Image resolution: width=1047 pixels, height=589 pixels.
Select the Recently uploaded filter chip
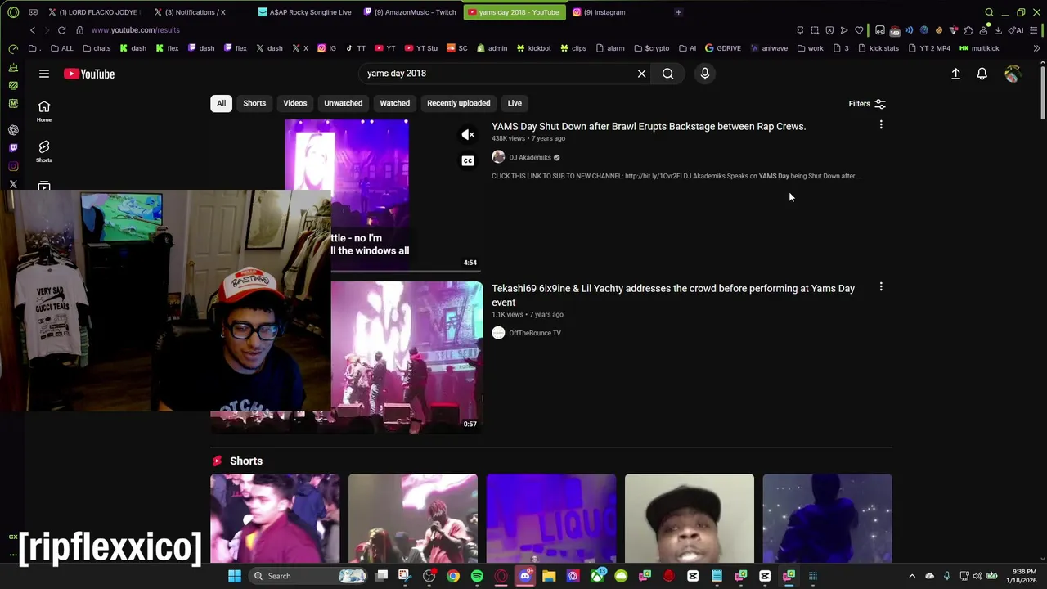(x=459, y=103)
